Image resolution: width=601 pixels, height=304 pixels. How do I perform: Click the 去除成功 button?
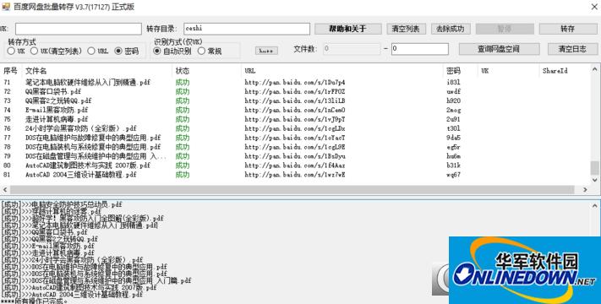click(451, 29)
